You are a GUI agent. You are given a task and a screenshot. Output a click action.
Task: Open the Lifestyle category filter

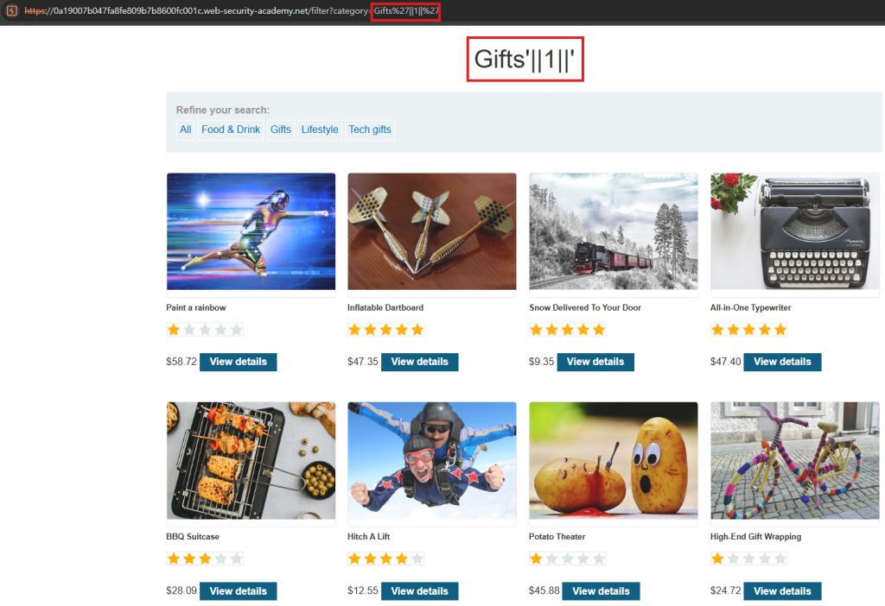click(320, 129)
